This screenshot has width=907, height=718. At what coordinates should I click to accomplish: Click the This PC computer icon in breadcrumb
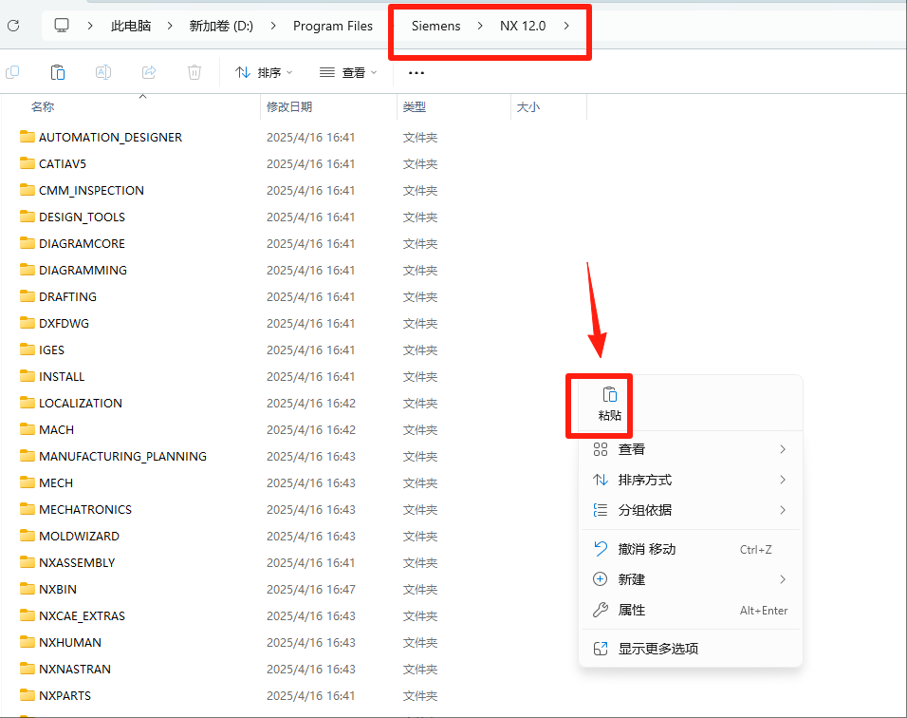click(x=62, y=26)
